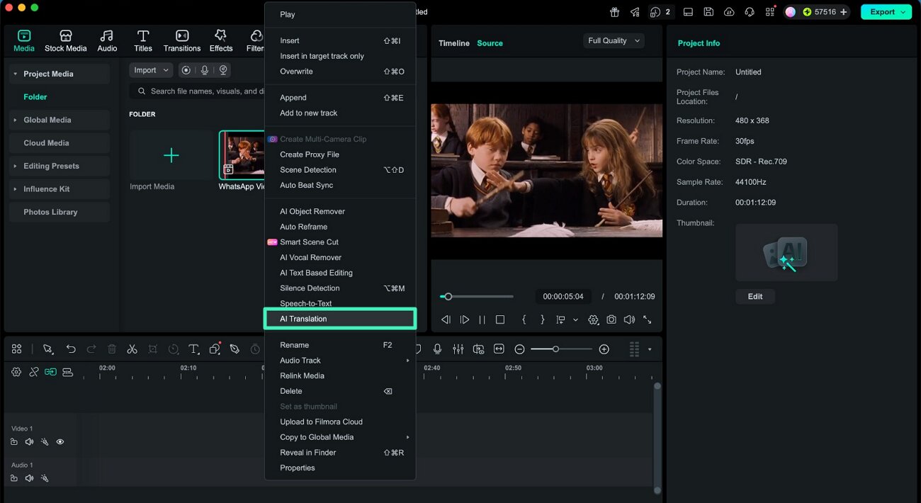921x503 pixels.
Task: Collapse the Project Media tree section
Action: (x=15, y=74)
